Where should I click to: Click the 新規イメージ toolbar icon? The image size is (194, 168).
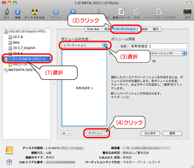tap(122, 11)
